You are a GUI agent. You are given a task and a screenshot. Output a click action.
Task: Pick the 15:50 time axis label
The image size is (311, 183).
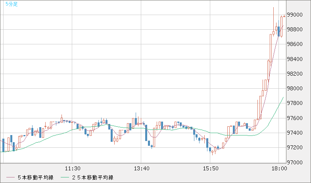[x=211, y=168]
